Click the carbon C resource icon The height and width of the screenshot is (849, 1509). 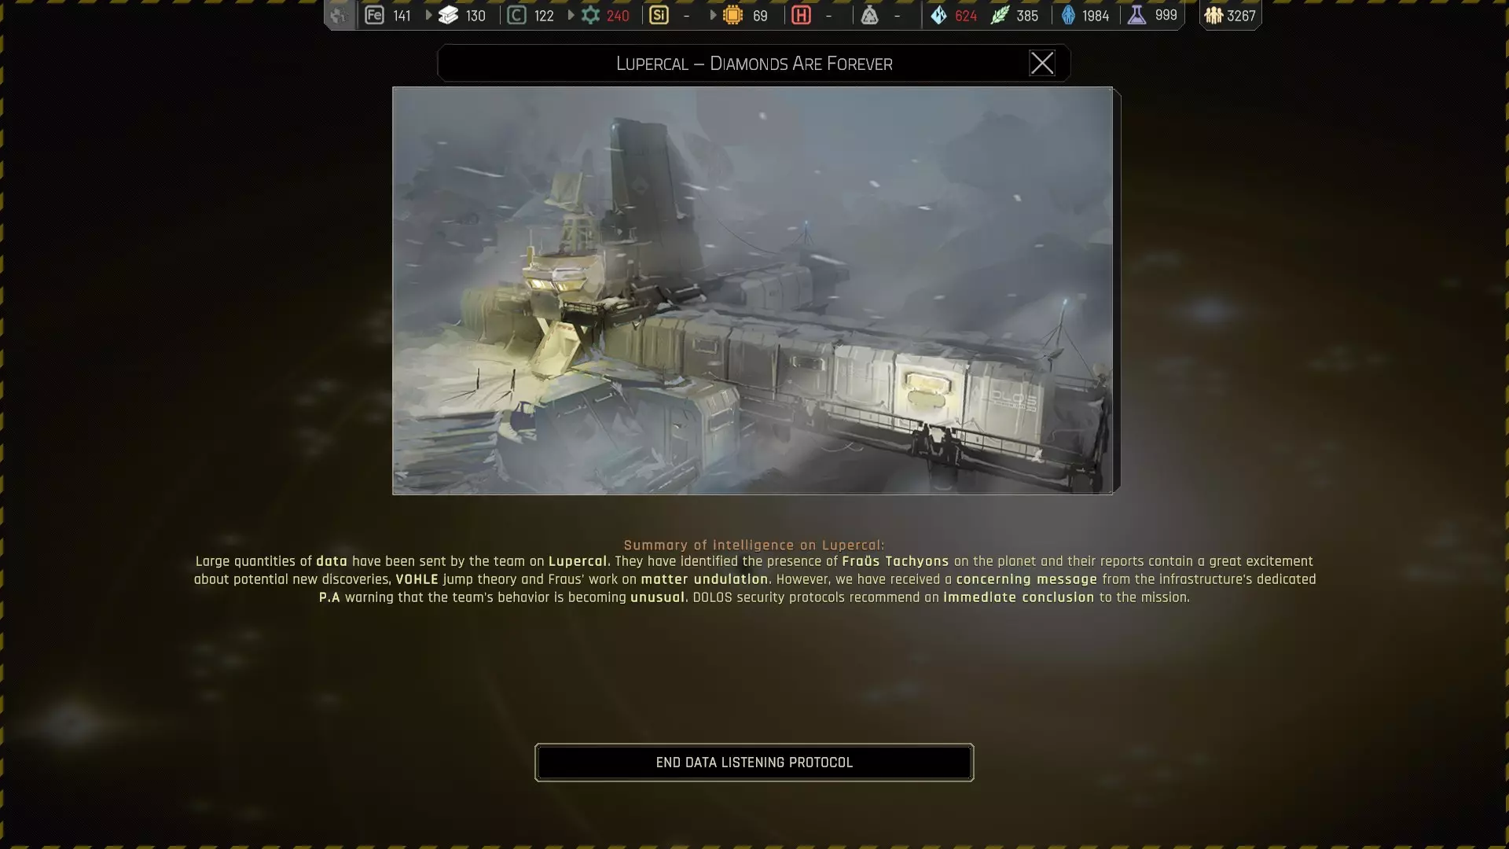516,15
